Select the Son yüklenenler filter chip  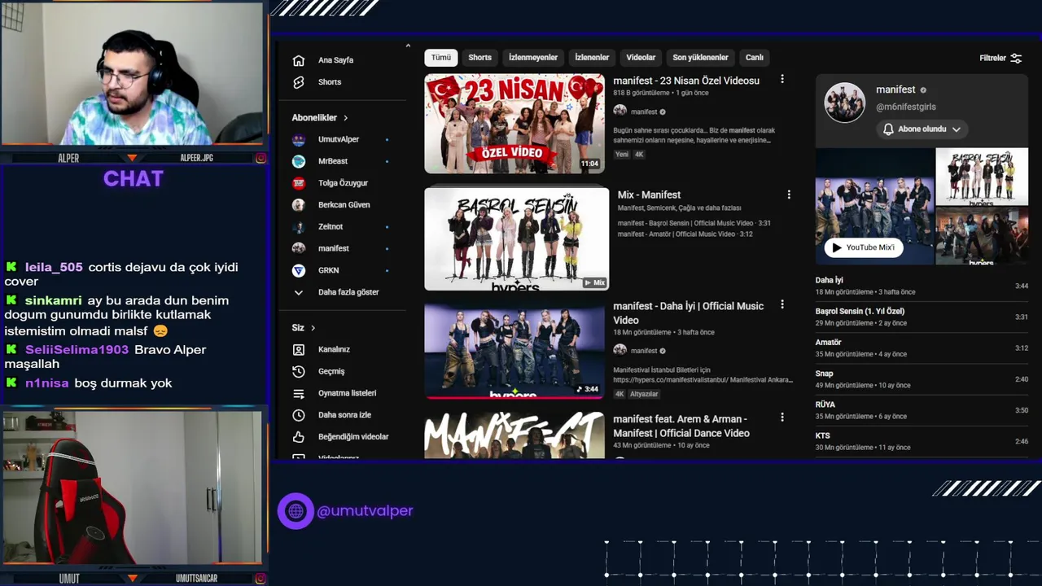[x=700, y=58]
